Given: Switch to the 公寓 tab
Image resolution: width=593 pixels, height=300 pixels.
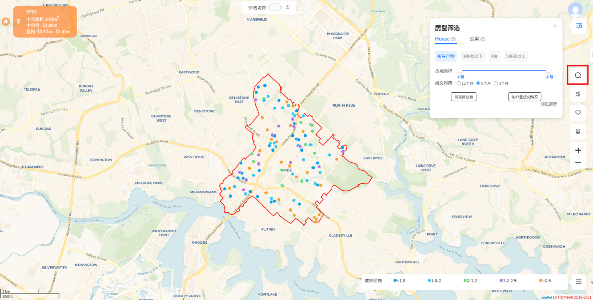Looking at the screenshot, I should [x=474, y=39].
